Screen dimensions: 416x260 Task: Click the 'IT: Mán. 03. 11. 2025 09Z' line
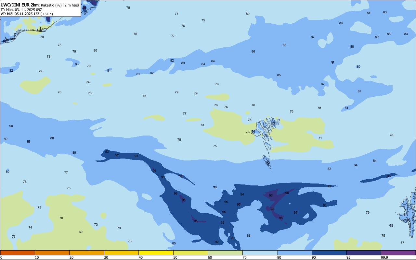pyautogui.click(x=22, y=10)
